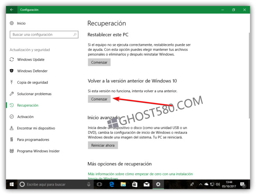Open the Mail app from taskbar
Viewport: 256px width, 195px height.
click(x=147, y=184)
